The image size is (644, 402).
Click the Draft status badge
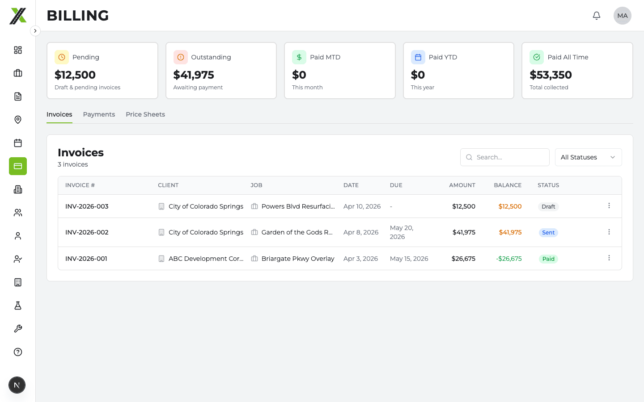(x=548, y=207)
